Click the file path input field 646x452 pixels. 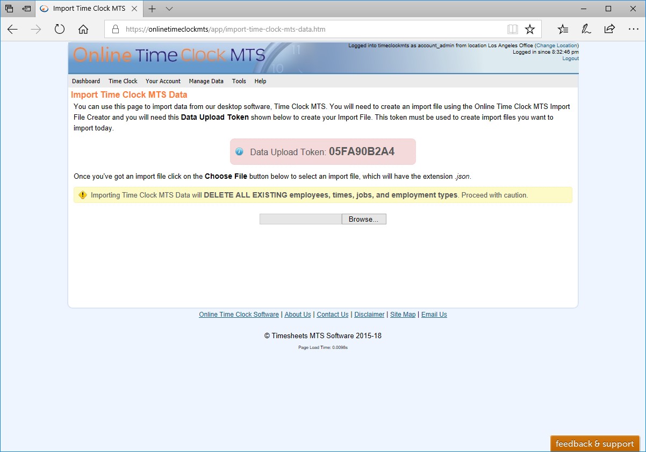(301, 219)
